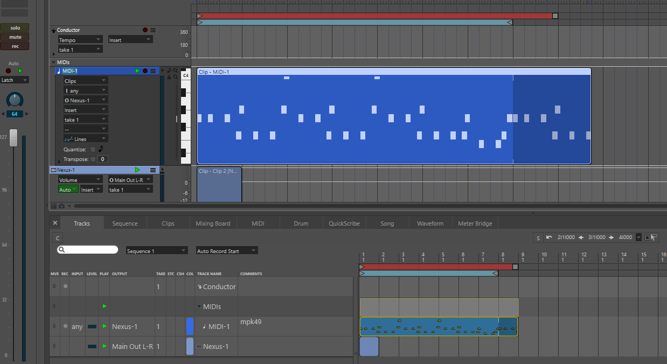The height and width of the screenshot is (364, 667).
Task: Toggle the MIDI-1 green play-enable arrow
Action: click(x=137, y=71)
